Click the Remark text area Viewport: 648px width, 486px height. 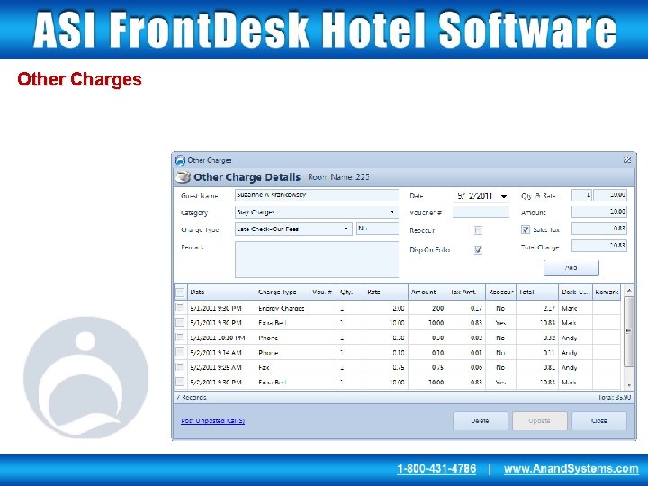tap(317, 259)
